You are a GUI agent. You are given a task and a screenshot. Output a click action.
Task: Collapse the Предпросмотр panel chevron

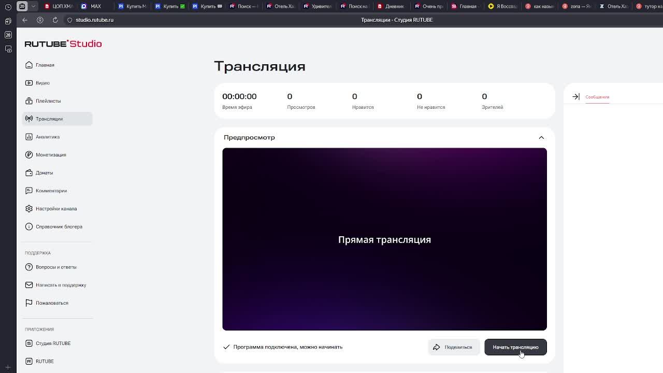[x=541, y=137]
